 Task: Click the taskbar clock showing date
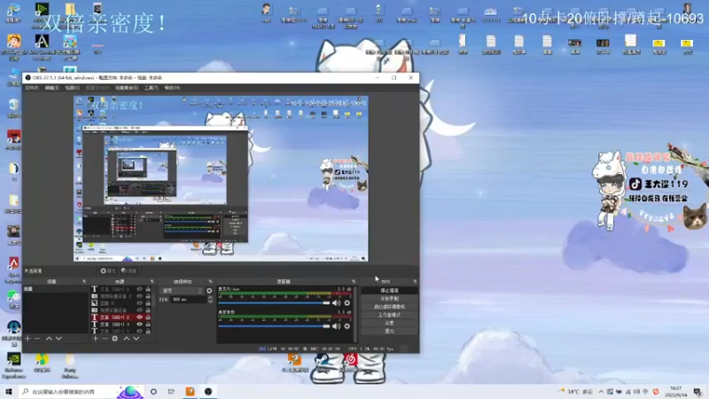pos(676,391)
